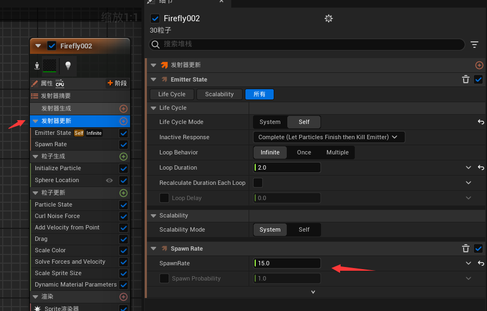Viewport: 487px width, 311px height.
Task: Collapse 粒子生成 group in node
Action: point(35,157)
